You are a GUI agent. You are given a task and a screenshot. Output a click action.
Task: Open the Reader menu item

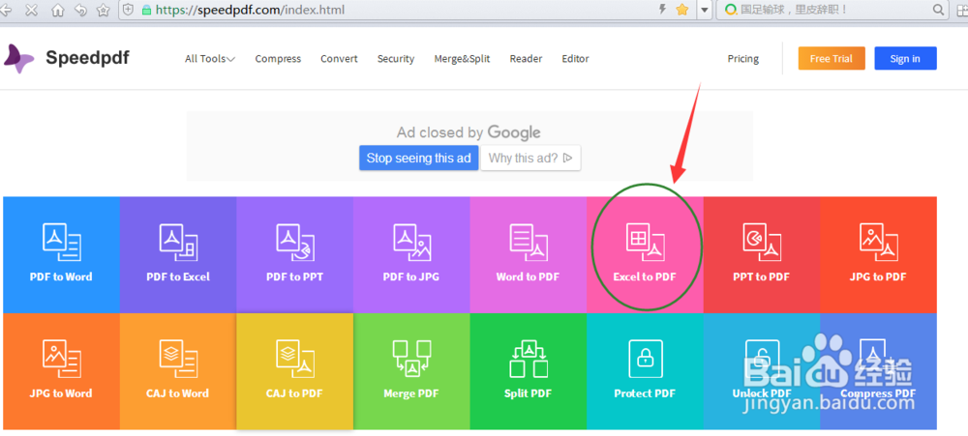[526, 59]
